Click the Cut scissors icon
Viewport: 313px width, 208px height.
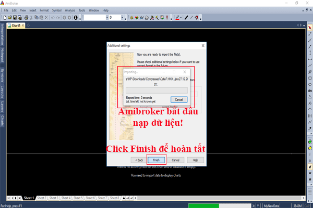(x=31, y=18)
